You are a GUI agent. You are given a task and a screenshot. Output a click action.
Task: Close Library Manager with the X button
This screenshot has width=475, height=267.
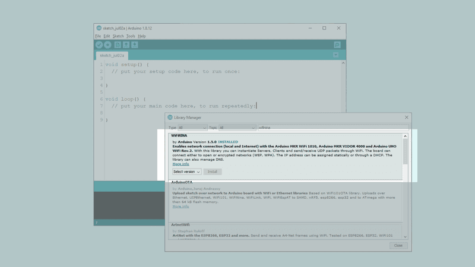tap(407, 117)
